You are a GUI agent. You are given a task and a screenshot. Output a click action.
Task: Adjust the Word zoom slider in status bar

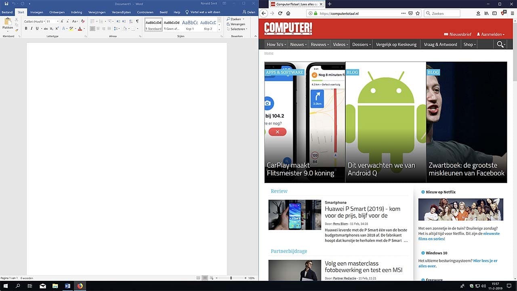(x=231, y=278)
